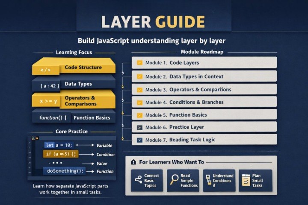Click the x >= y operators symbol
Image resolution: width=308 pixels, height=205 pixels.
48,101
